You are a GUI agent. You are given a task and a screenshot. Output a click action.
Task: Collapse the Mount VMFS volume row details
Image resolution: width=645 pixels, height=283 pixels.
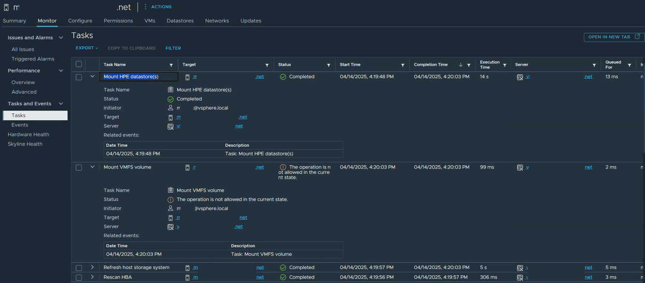click(92, 167)
